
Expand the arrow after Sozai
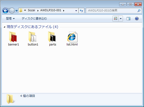(38, 11)
